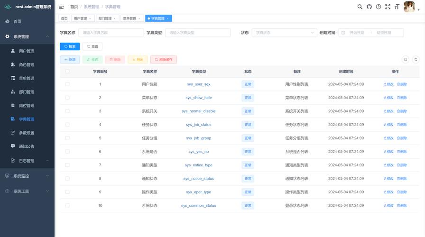
Task: Pick the 开始日期 start date field
Action: (x=357, y=33)
